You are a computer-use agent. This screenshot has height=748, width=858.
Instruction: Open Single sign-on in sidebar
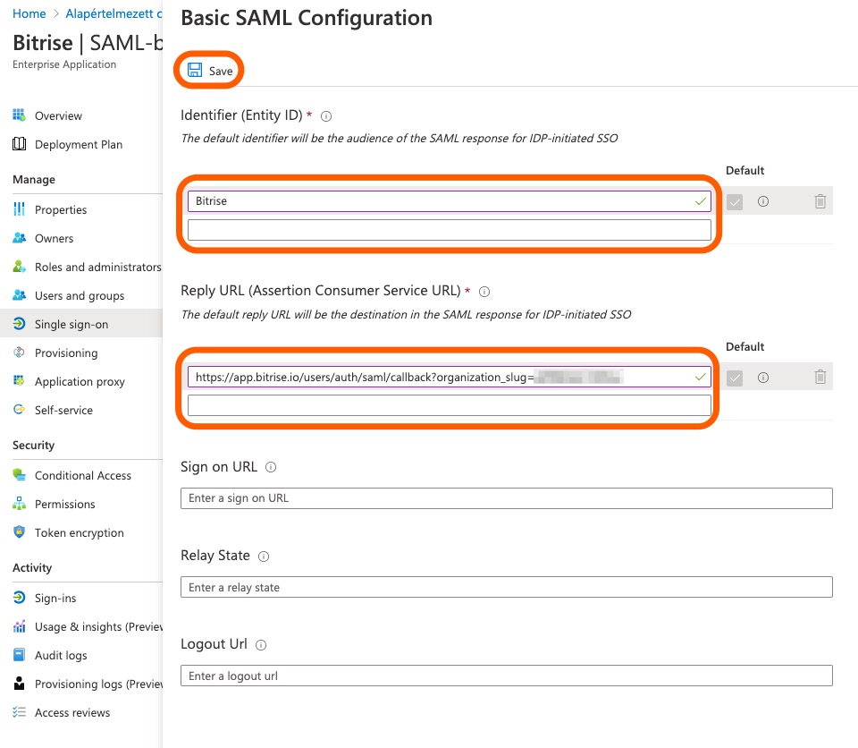click(x=71, y=324)
